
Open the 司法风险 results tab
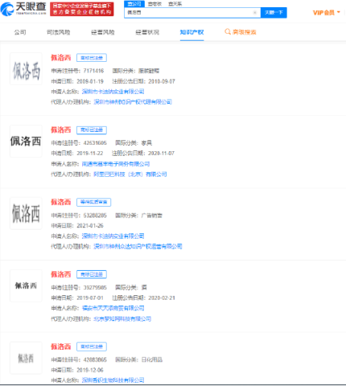click(59, 32)
